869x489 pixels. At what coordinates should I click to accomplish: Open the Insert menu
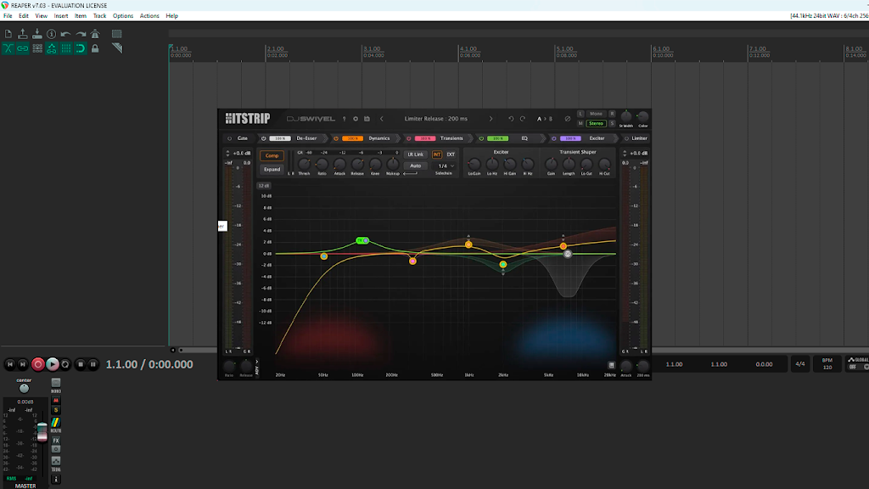(61, 16)
